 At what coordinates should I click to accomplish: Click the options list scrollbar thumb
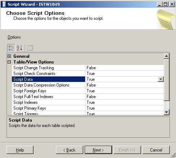tap(167, 80)
